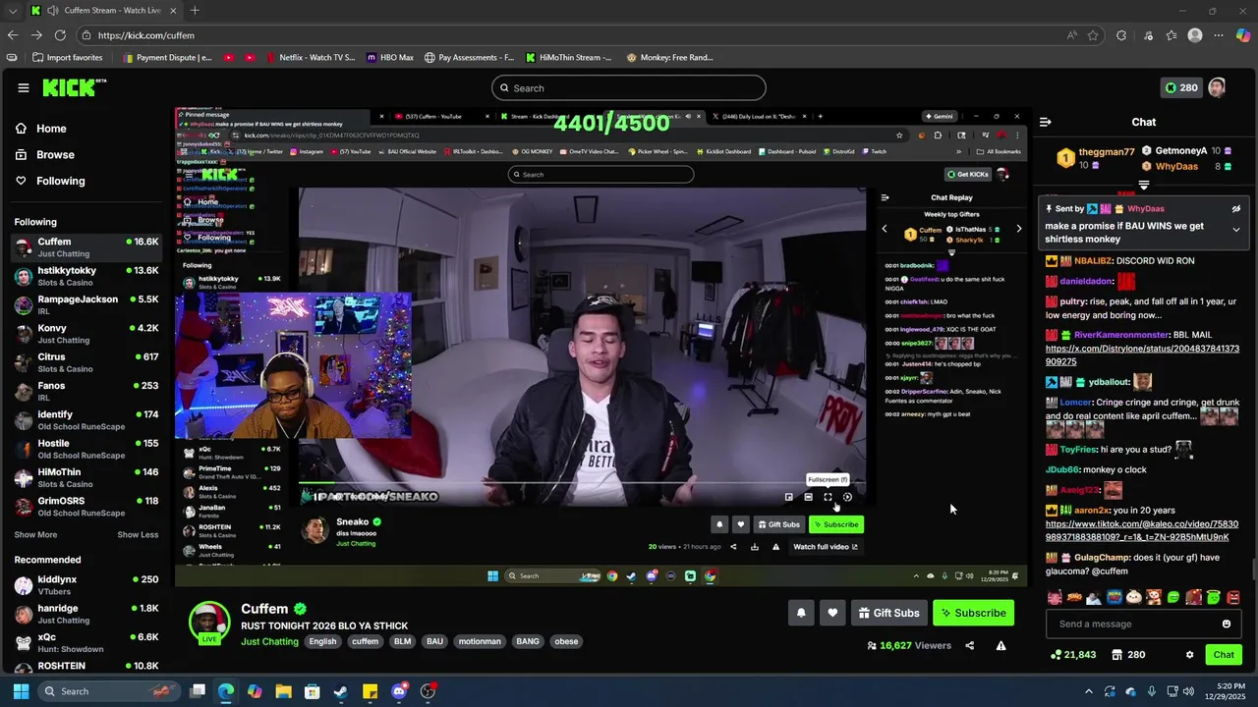
Task: Open the Copilot icon in Edge
Action: (1243, 35)
